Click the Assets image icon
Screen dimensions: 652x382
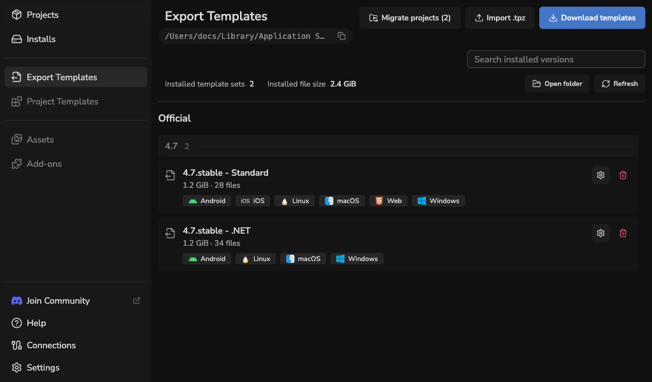pyautogui.click(x=17, y=139)
